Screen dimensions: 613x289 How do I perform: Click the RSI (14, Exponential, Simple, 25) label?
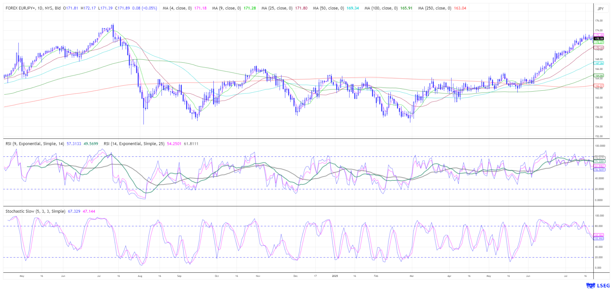(x=134, y=144)
